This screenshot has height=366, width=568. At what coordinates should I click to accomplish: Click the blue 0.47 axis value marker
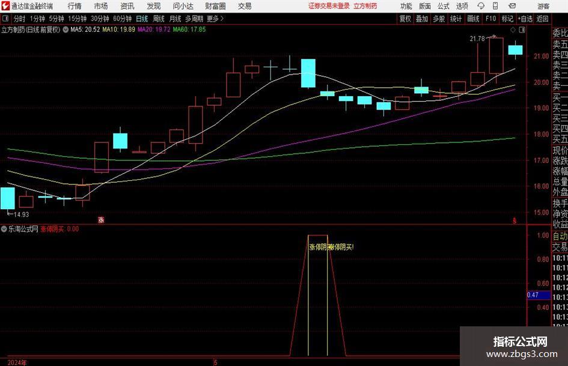539,295
